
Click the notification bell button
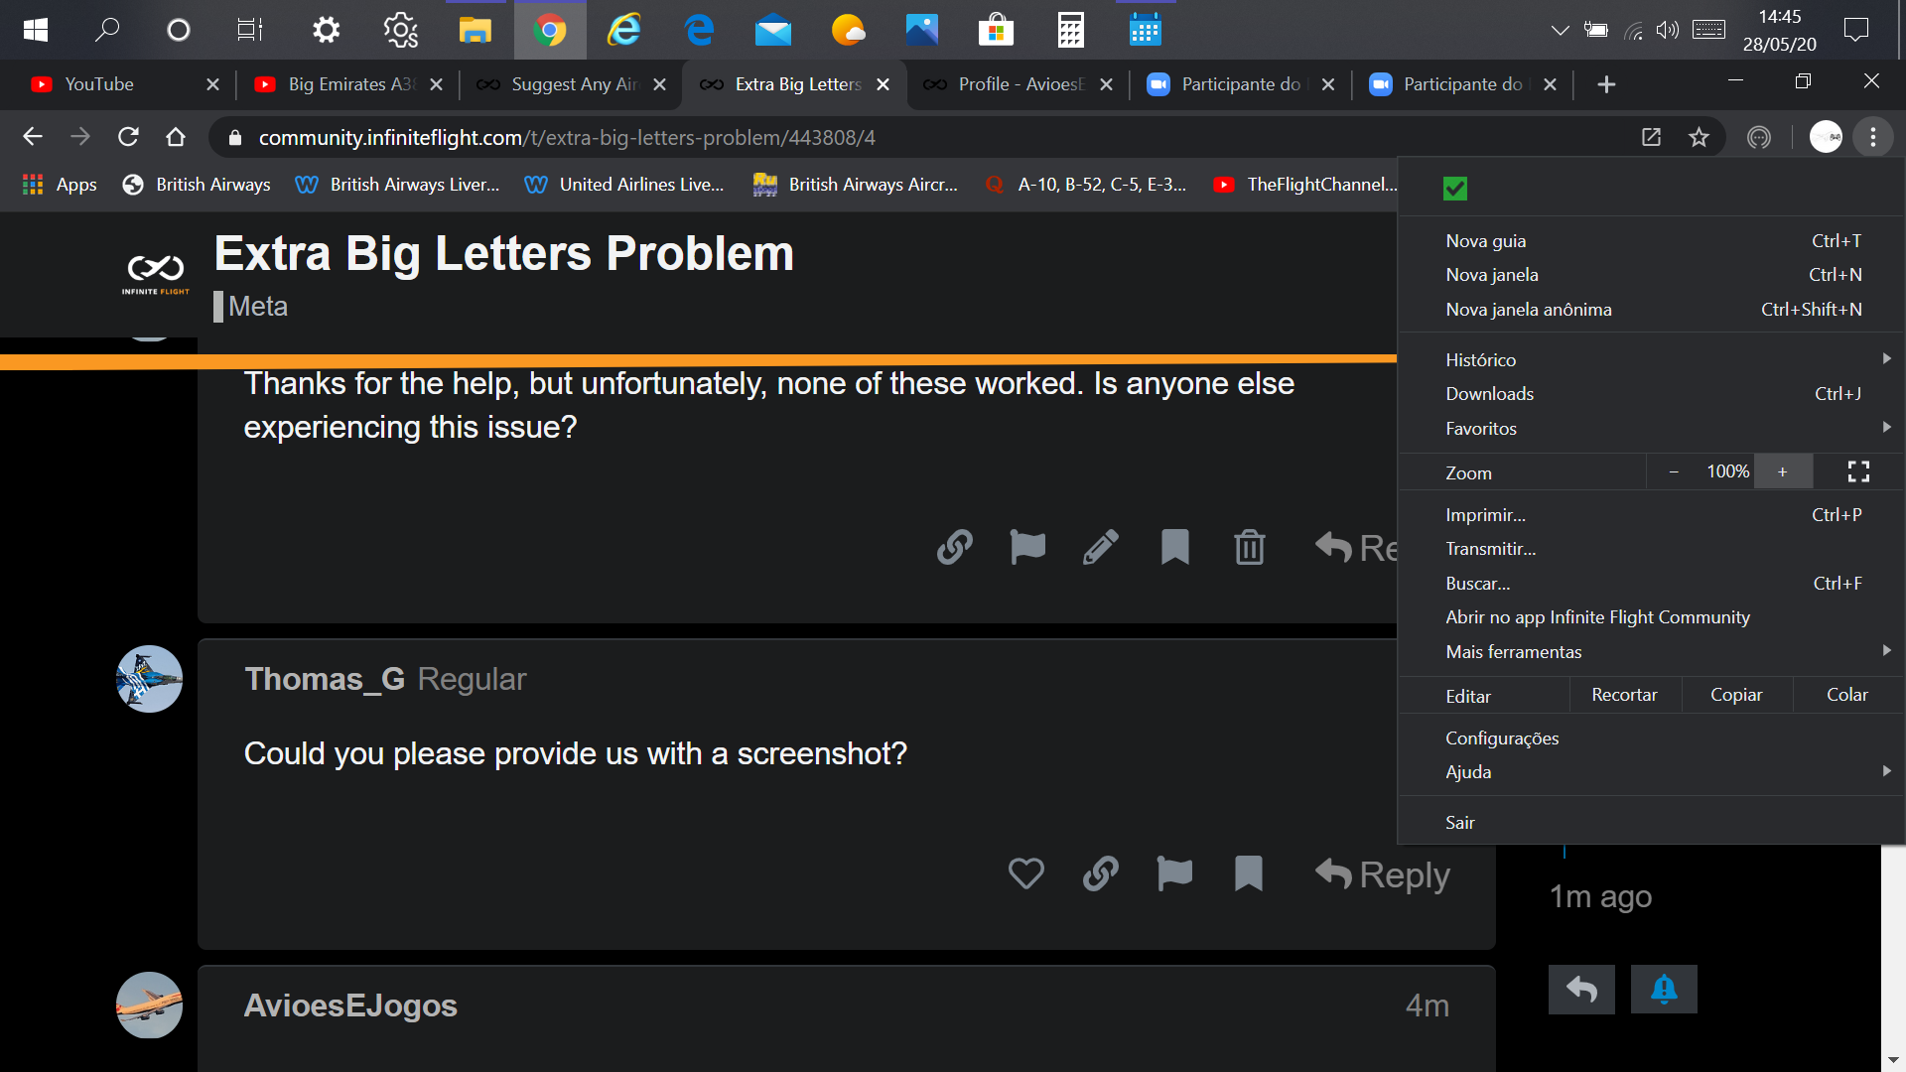(1664, 990)
